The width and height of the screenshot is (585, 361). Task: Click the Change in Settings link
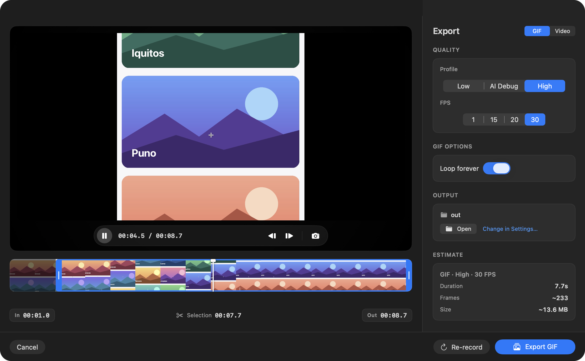pos(510,229)
